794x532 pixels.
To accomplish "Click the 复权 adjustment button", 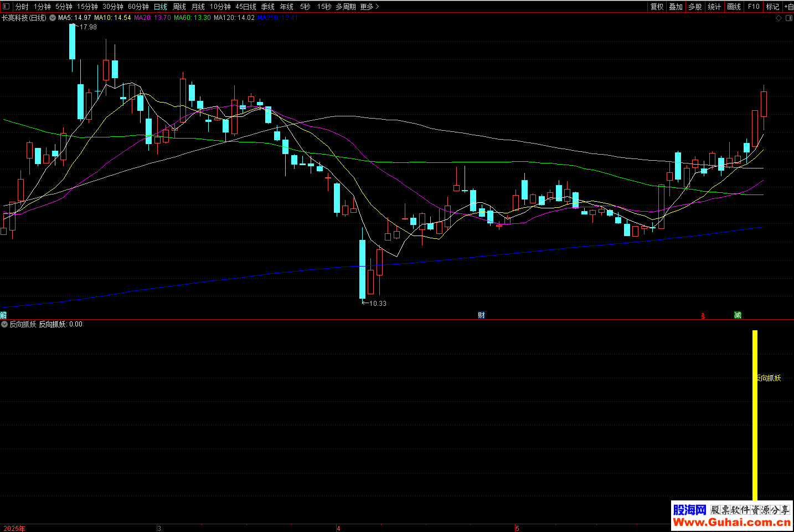I will pyautogui.click(x=657, y=7).
